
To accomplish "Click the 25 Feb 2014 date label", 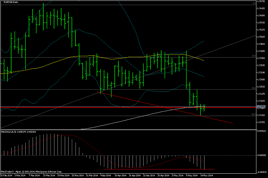I will tap(6, 175).
